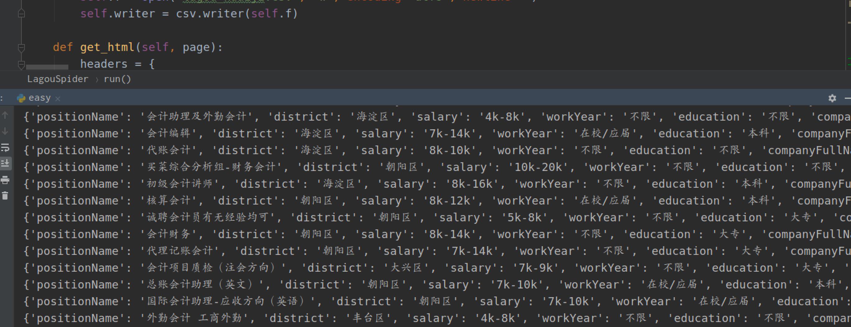Click the Up the Stack Trace arrow

(5, 115)
